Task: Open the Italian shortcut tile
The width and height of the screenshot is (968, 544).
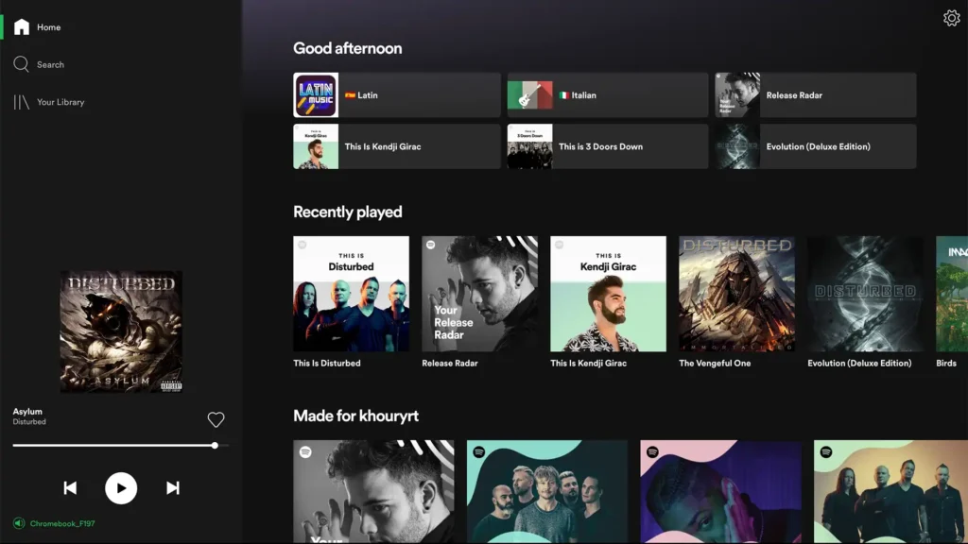Action: coord(608,95)
